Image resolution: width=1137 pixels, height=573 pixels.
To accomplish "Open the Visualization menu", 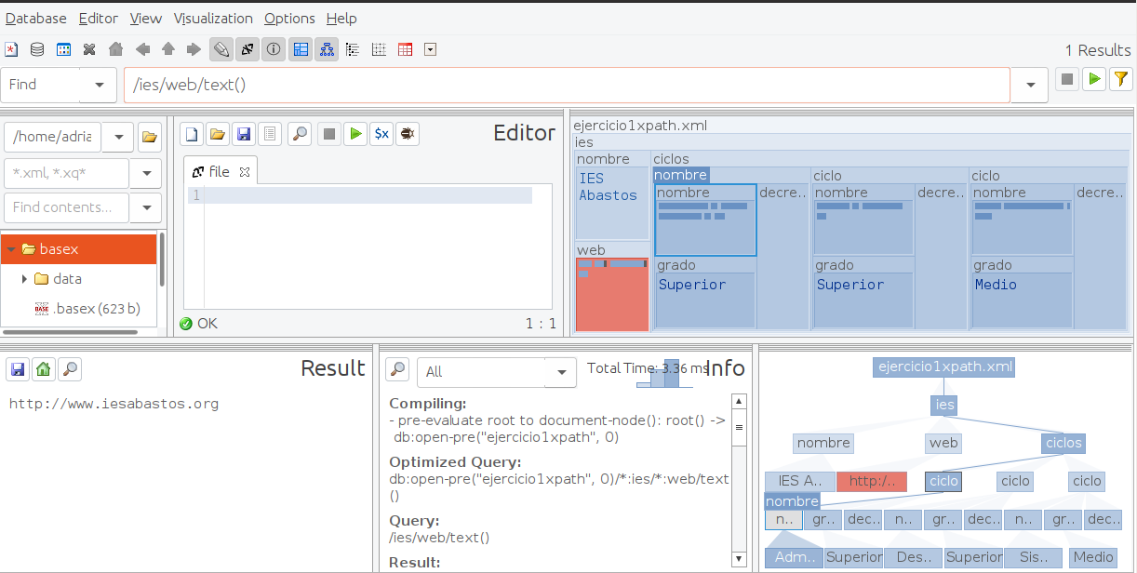I will coord(213,19).
